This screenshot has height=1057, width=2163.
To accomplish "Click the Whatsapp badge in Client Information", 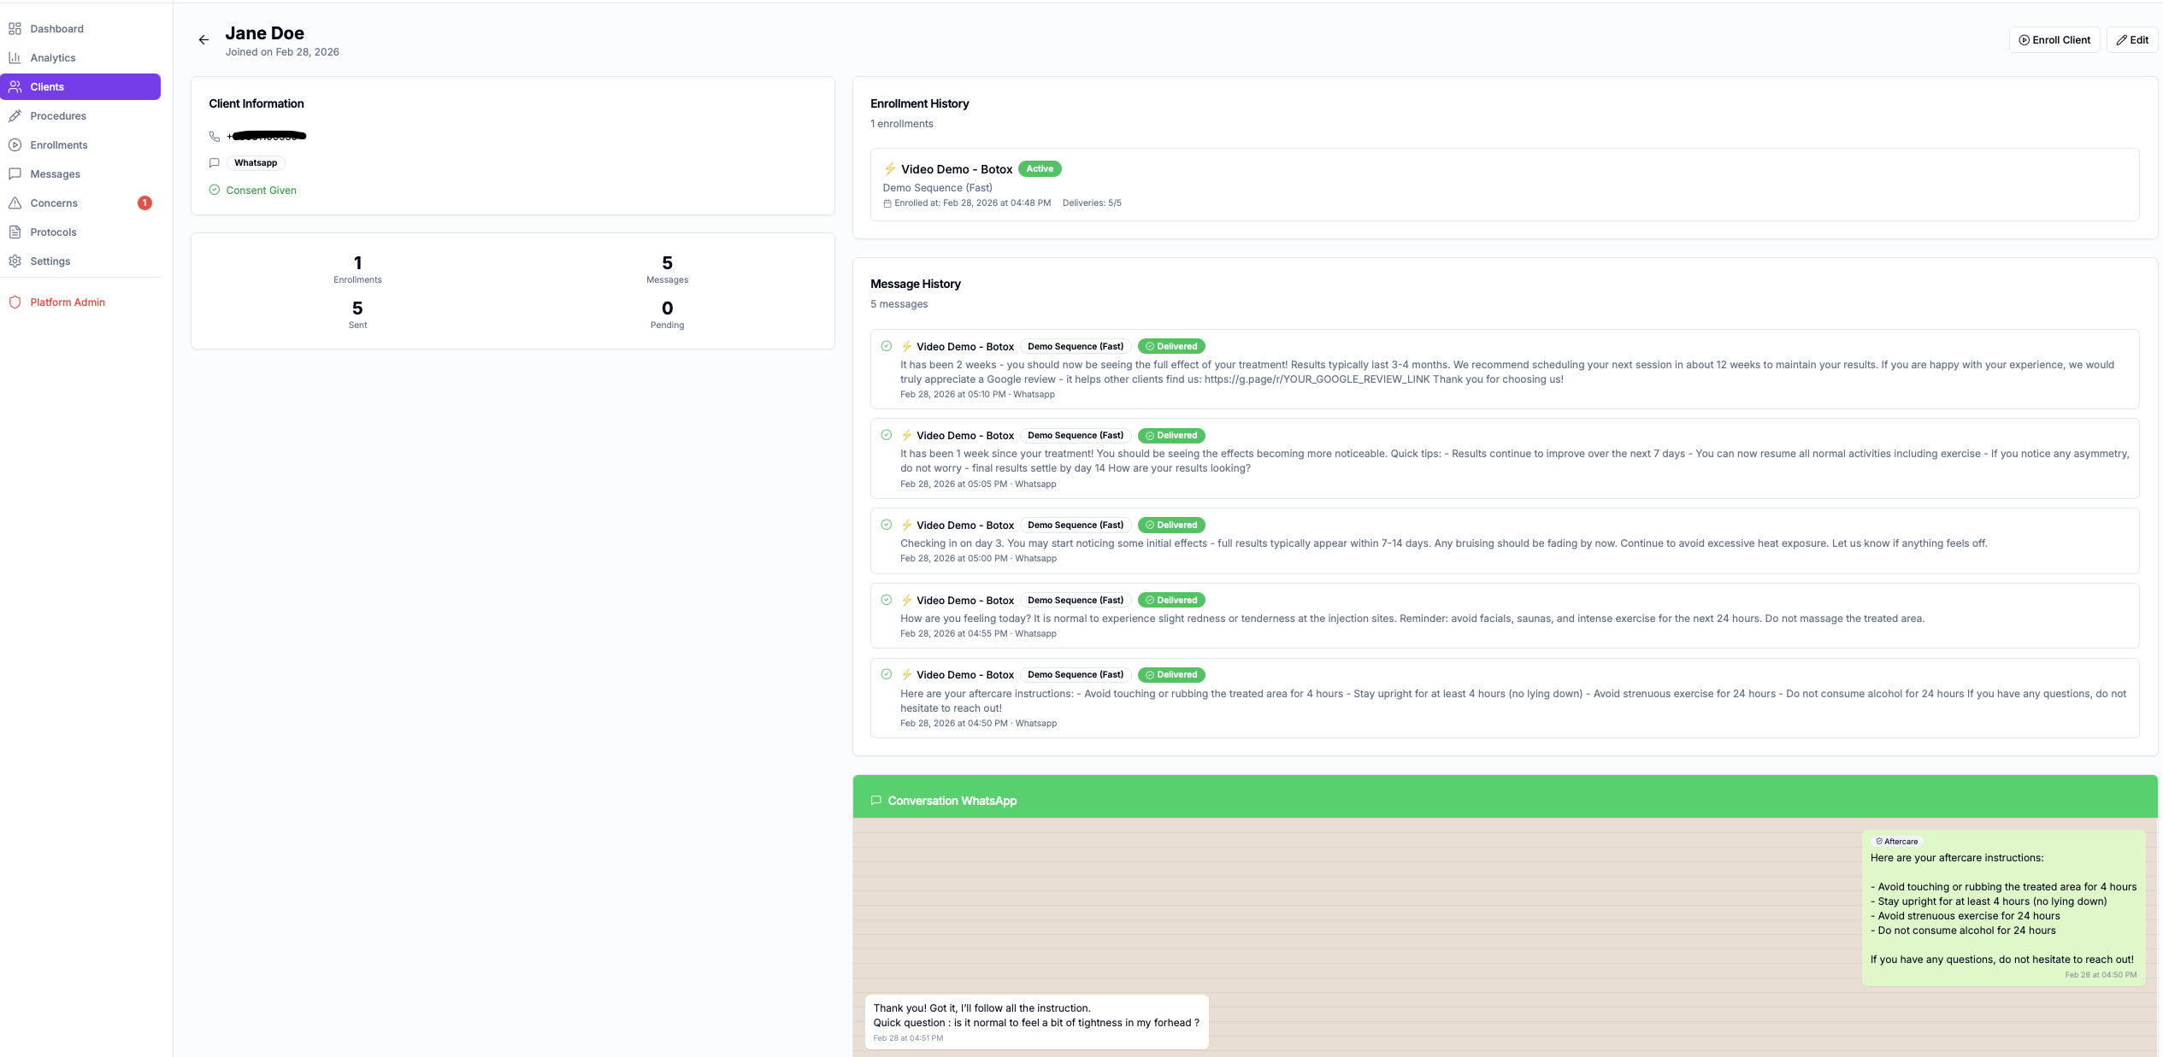I will coord(255,162).
